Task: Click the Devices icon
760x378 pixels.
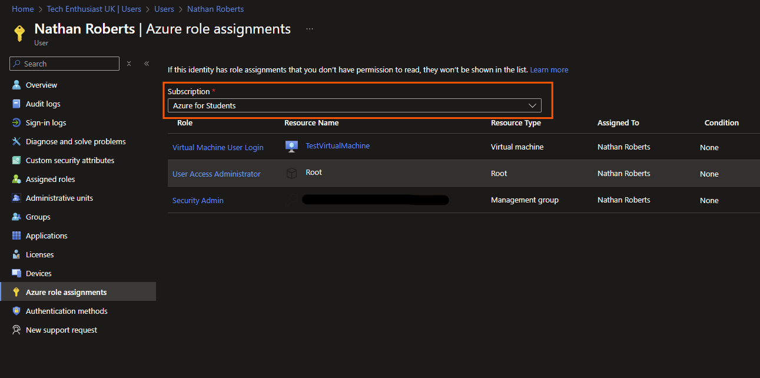Action: pyautogui.click(x=16, y=273)
